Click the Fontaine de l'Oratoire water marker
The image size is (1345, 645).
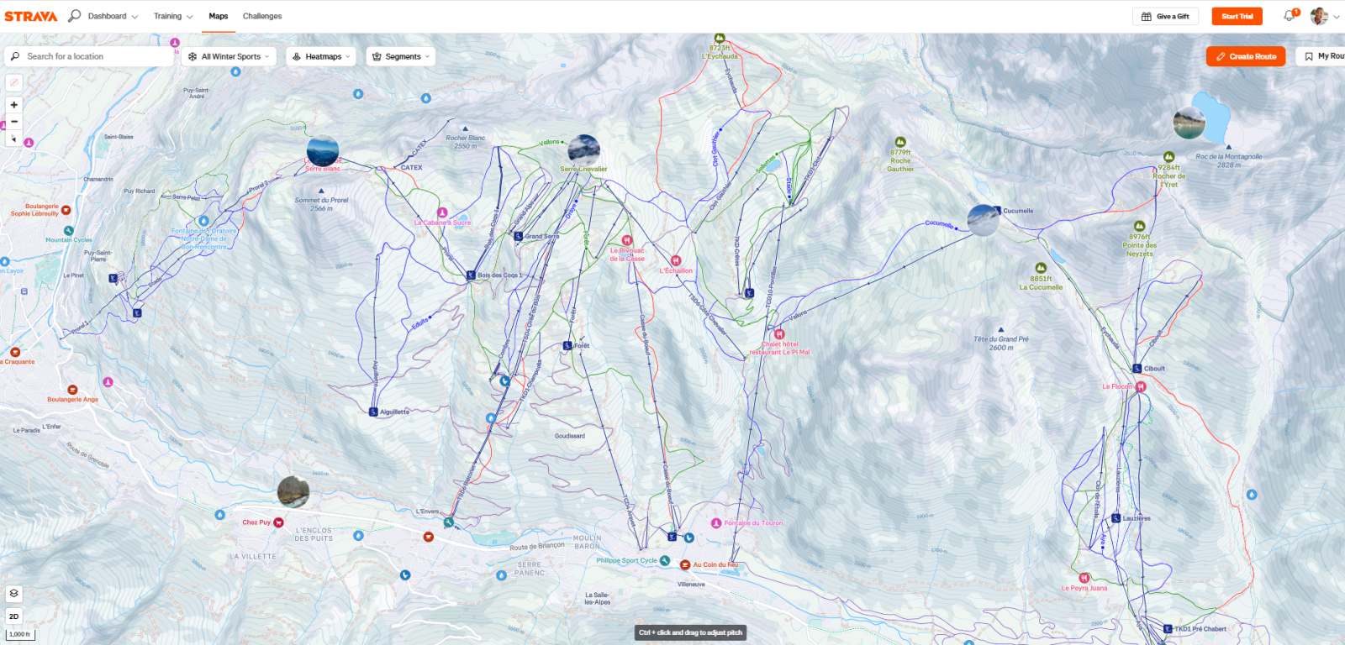[203, 221]
